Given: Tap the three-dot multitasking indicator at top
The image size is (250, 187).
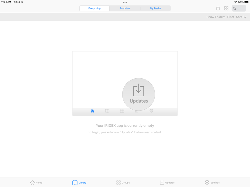Looking at the screenshot, I should (x=125, y=2).
